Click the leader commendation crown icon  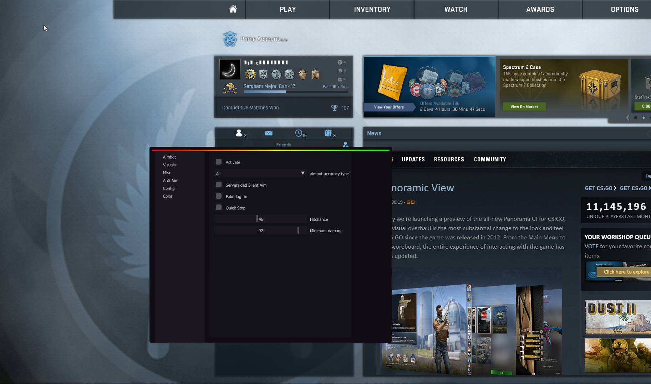click(340, 79)
